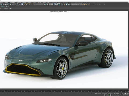The height and width of the screenshot is (96, 129).
Task: Select the Place object tool
Action: pos(10,4)
